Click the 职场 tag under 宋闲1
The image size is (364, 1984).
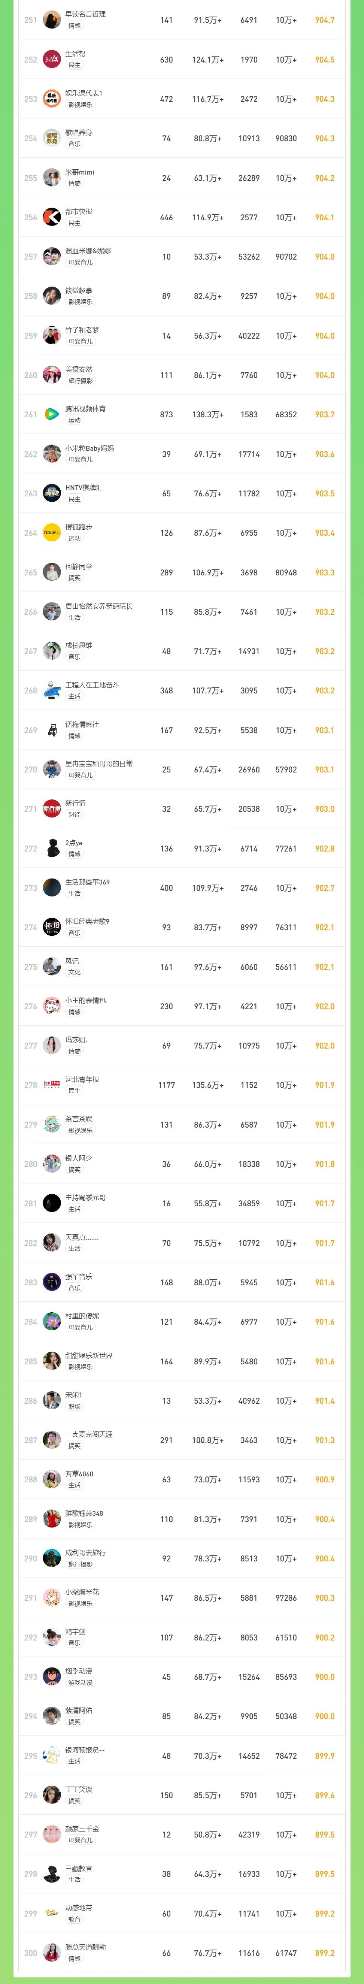coord(74,1406)
